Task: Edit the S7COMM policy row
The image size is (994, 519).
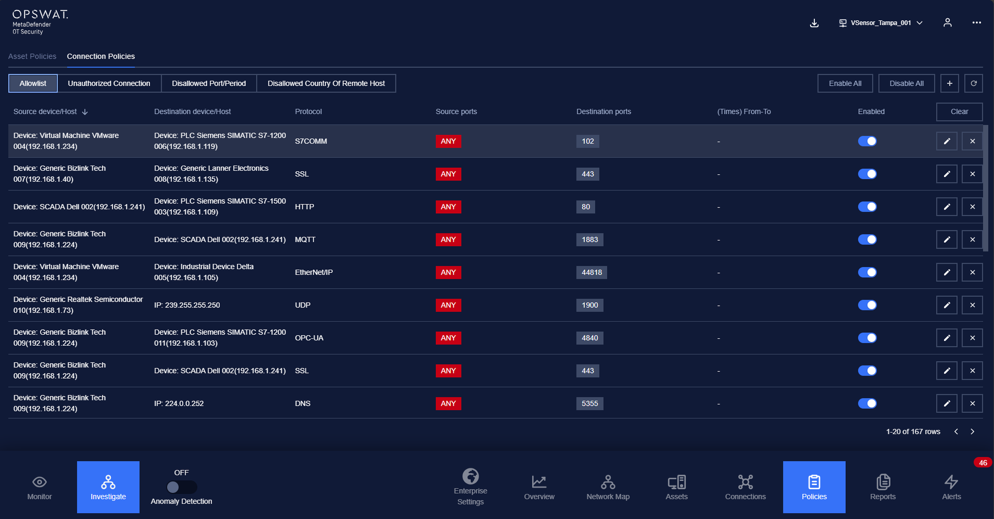Action: click(x=947, y=141)
